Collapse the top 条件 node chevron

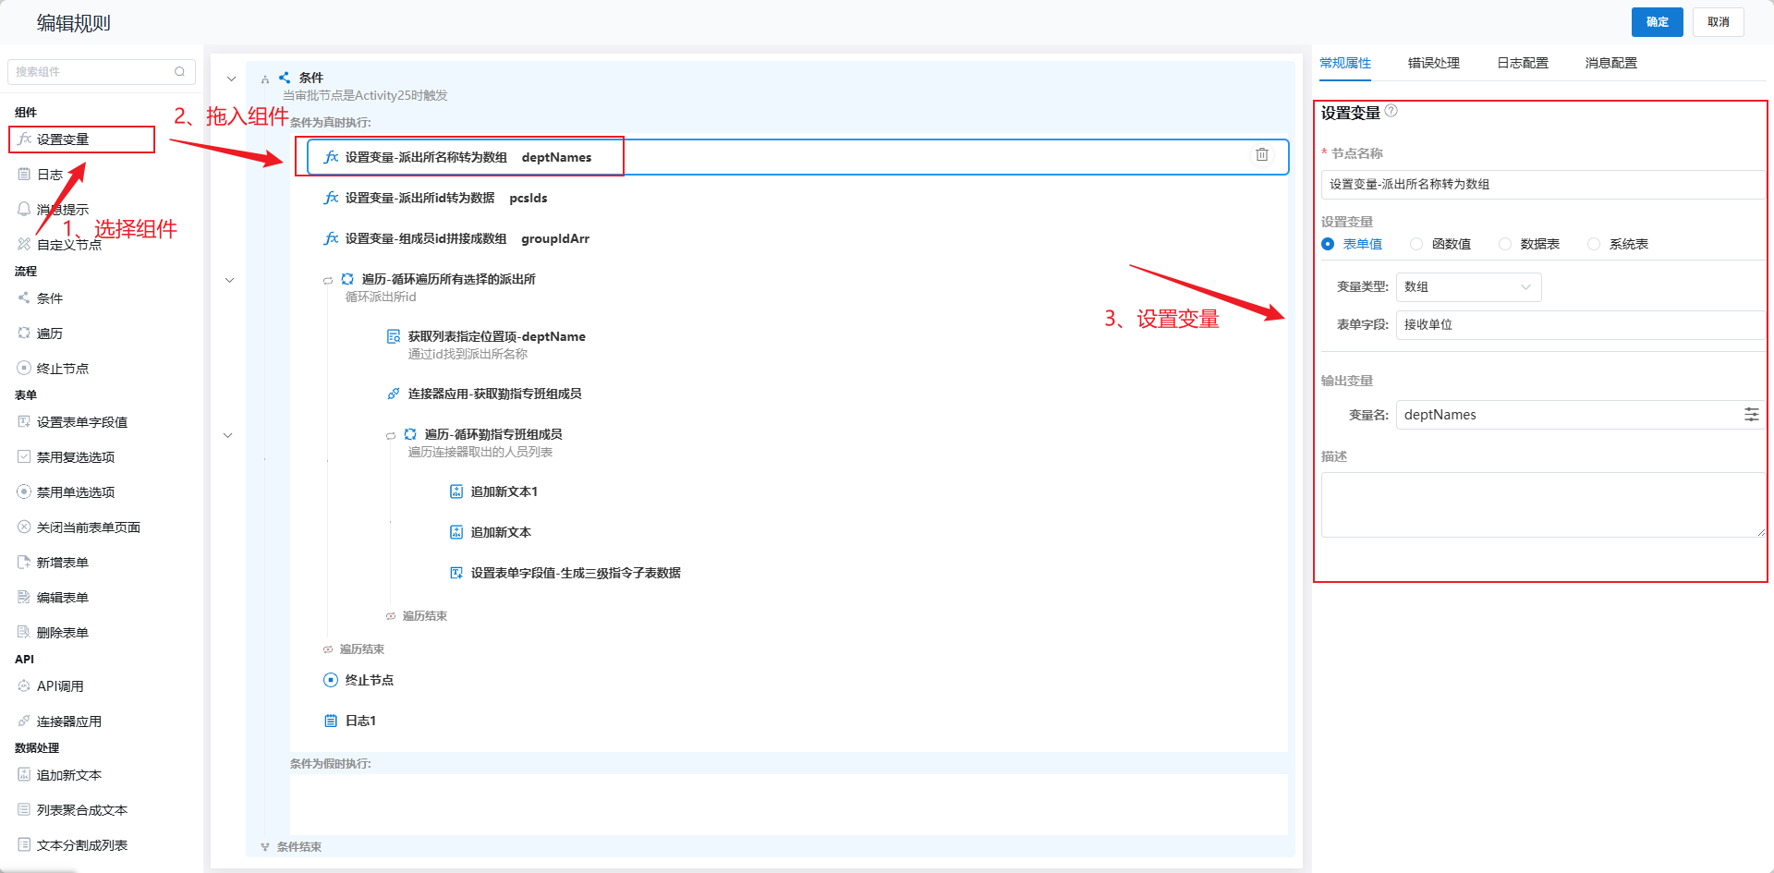point(231,79)
